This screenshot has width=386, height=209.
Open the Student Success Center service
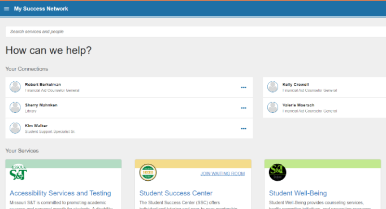click(x=176, y=193)
